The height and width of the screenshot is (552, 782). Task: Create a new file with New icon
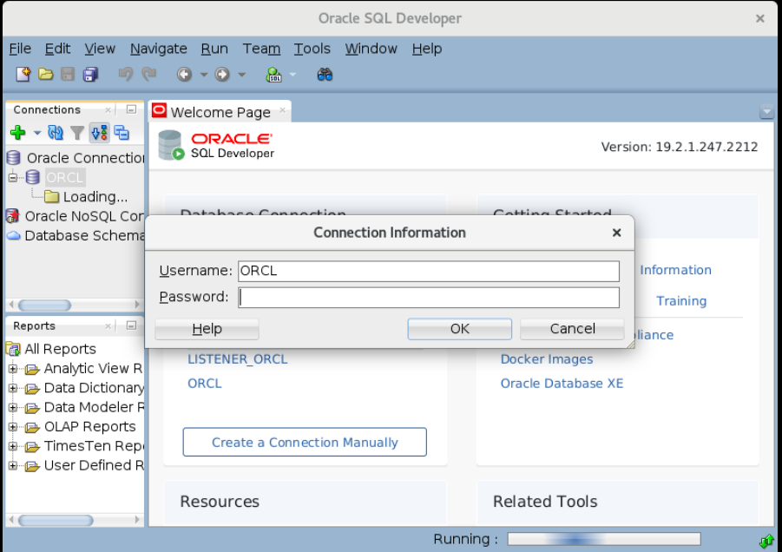(x=22, y=74)
